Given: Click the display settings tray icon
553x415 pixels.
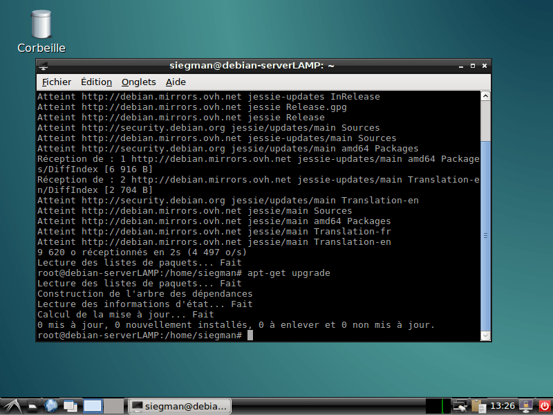Looking at the screenshot, I should point(460,406).
